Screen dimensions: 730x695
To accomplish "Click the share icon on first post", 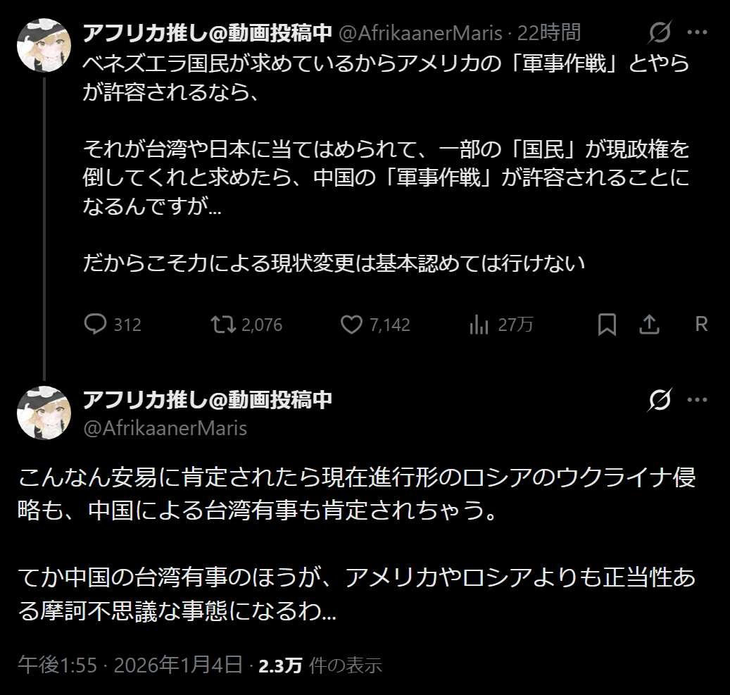I will [648, 325].
